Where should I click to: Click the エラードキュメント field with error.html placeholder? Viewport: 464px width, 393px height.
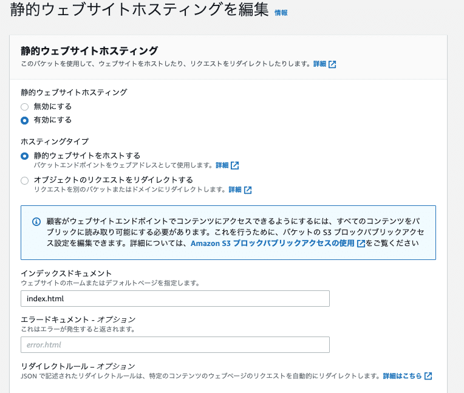click(175, 345)
